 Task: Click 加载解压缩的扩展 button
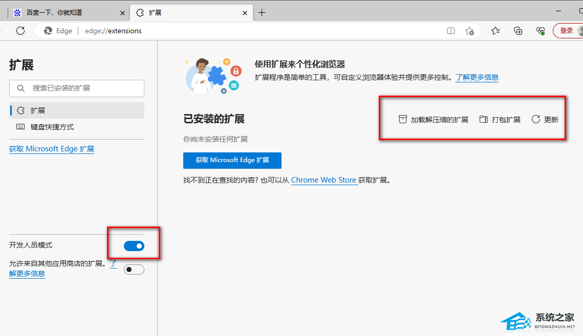pyautogui.click(x=433, y=119)
